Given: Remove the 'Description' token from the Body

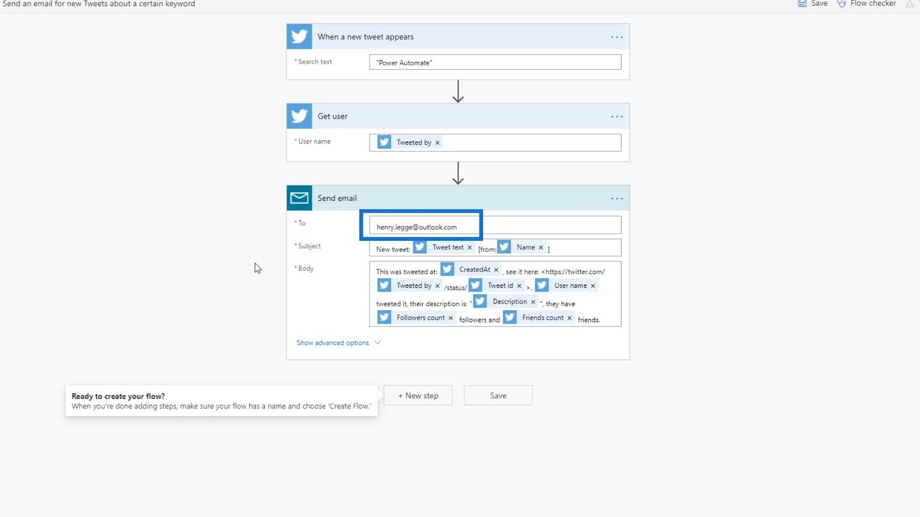Looking at the screenshot, I should [x=533, y=302].
